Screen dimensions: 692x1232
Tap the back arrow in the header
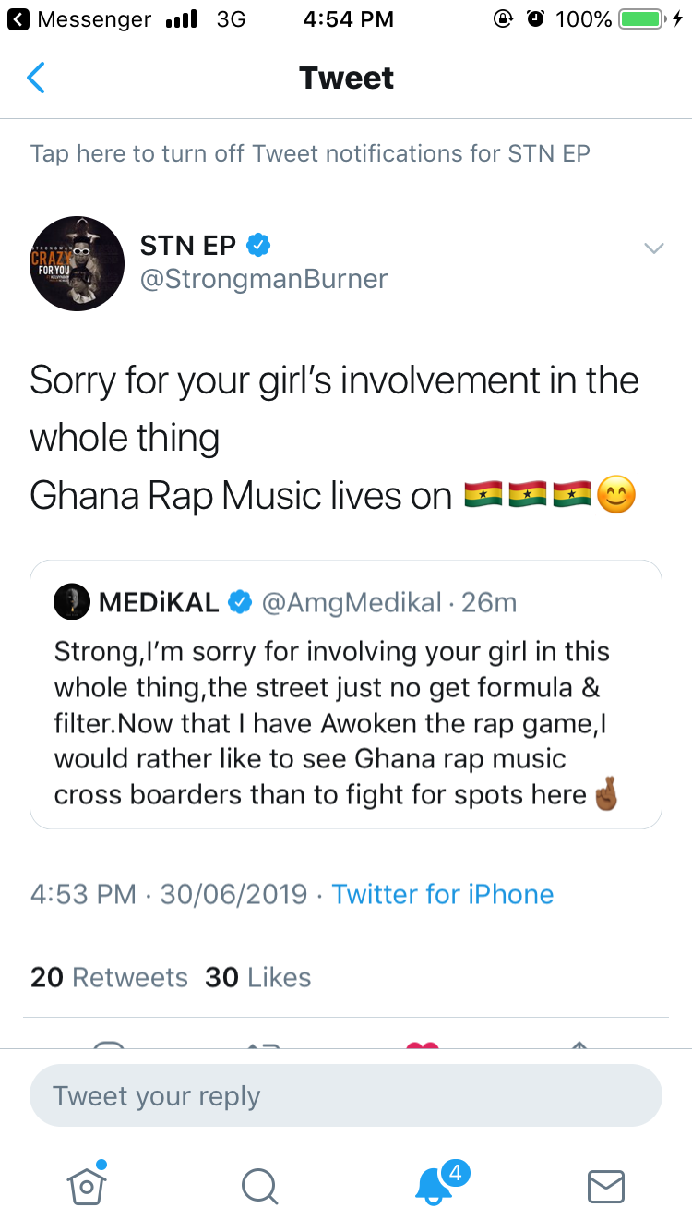(36, 79)
